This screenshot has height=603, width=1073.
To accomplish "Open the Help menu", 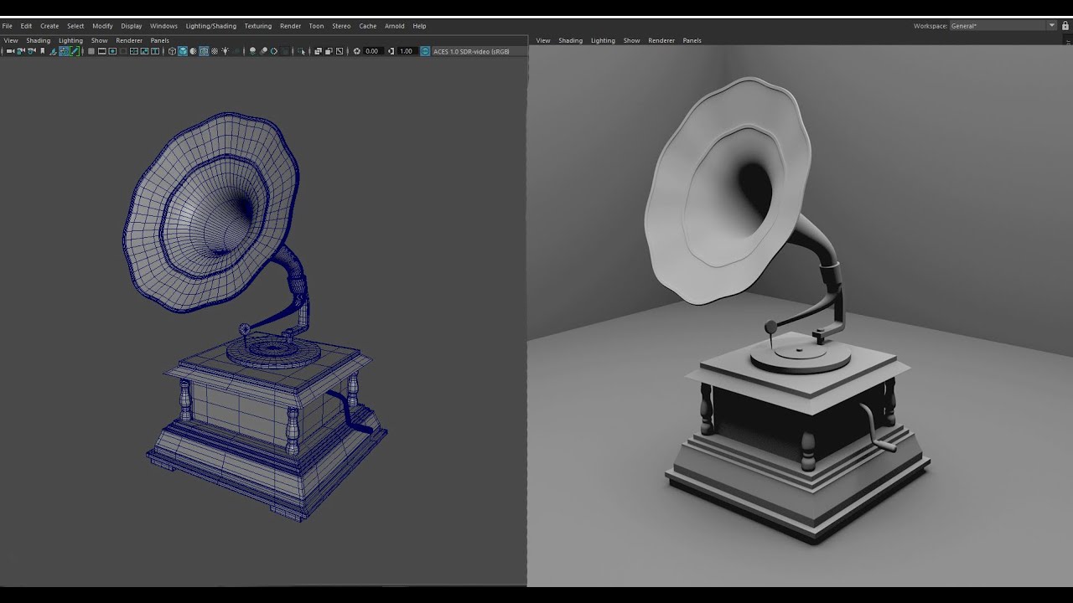I will 419,26.
